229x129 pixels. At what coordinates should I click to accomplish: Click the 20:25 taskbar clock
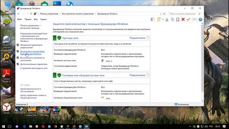218,126
